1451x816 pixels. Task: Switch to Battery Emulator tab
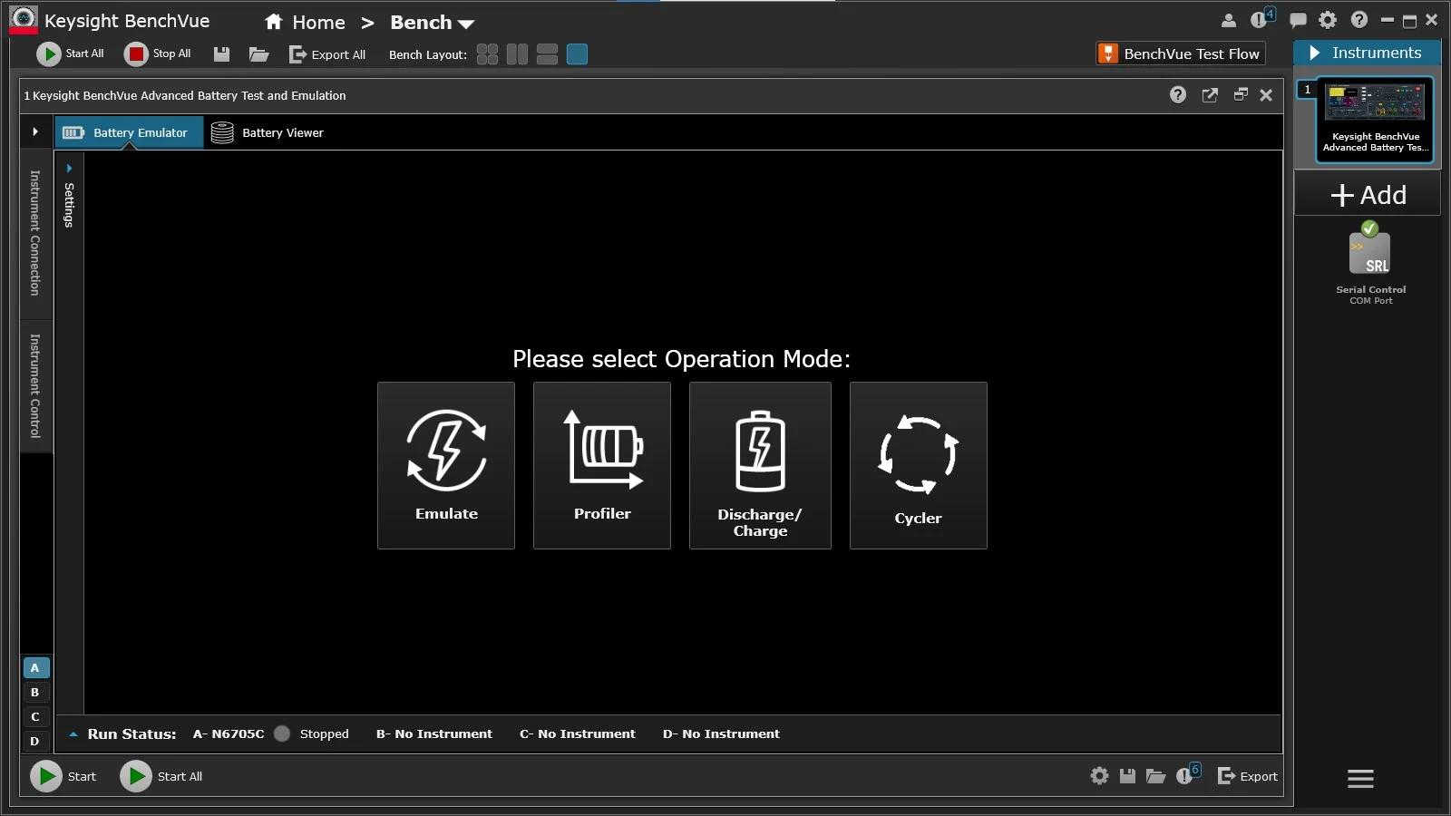coord(129,132)
